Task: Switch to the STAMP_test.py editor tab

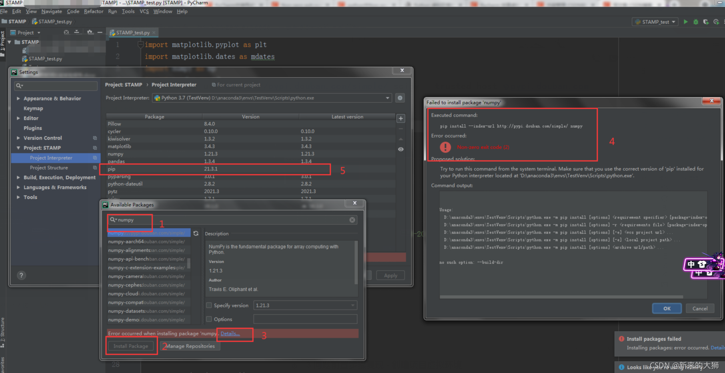Action: (x=132, y=33)
